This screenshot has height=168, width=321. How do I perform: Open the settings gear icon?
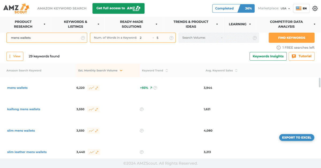(x=315, y=9)
